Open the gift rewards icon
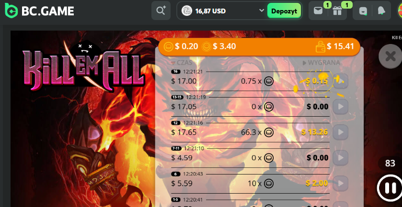402x207 pixels. tap(337, 11)
